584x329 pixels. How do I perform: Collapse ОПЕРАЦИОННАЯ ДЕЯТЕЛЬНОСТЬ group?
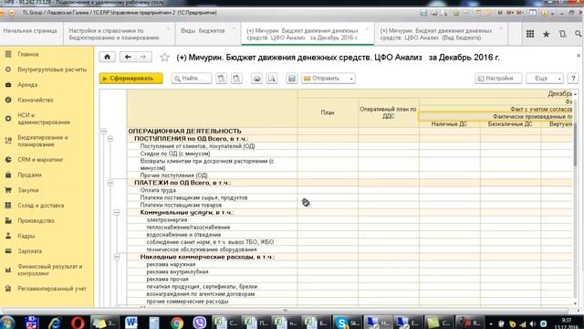tap(104, 132)
